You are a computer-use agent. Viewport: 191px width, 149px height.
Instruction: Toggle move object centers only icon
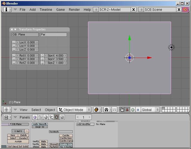[x=114, y=110]
